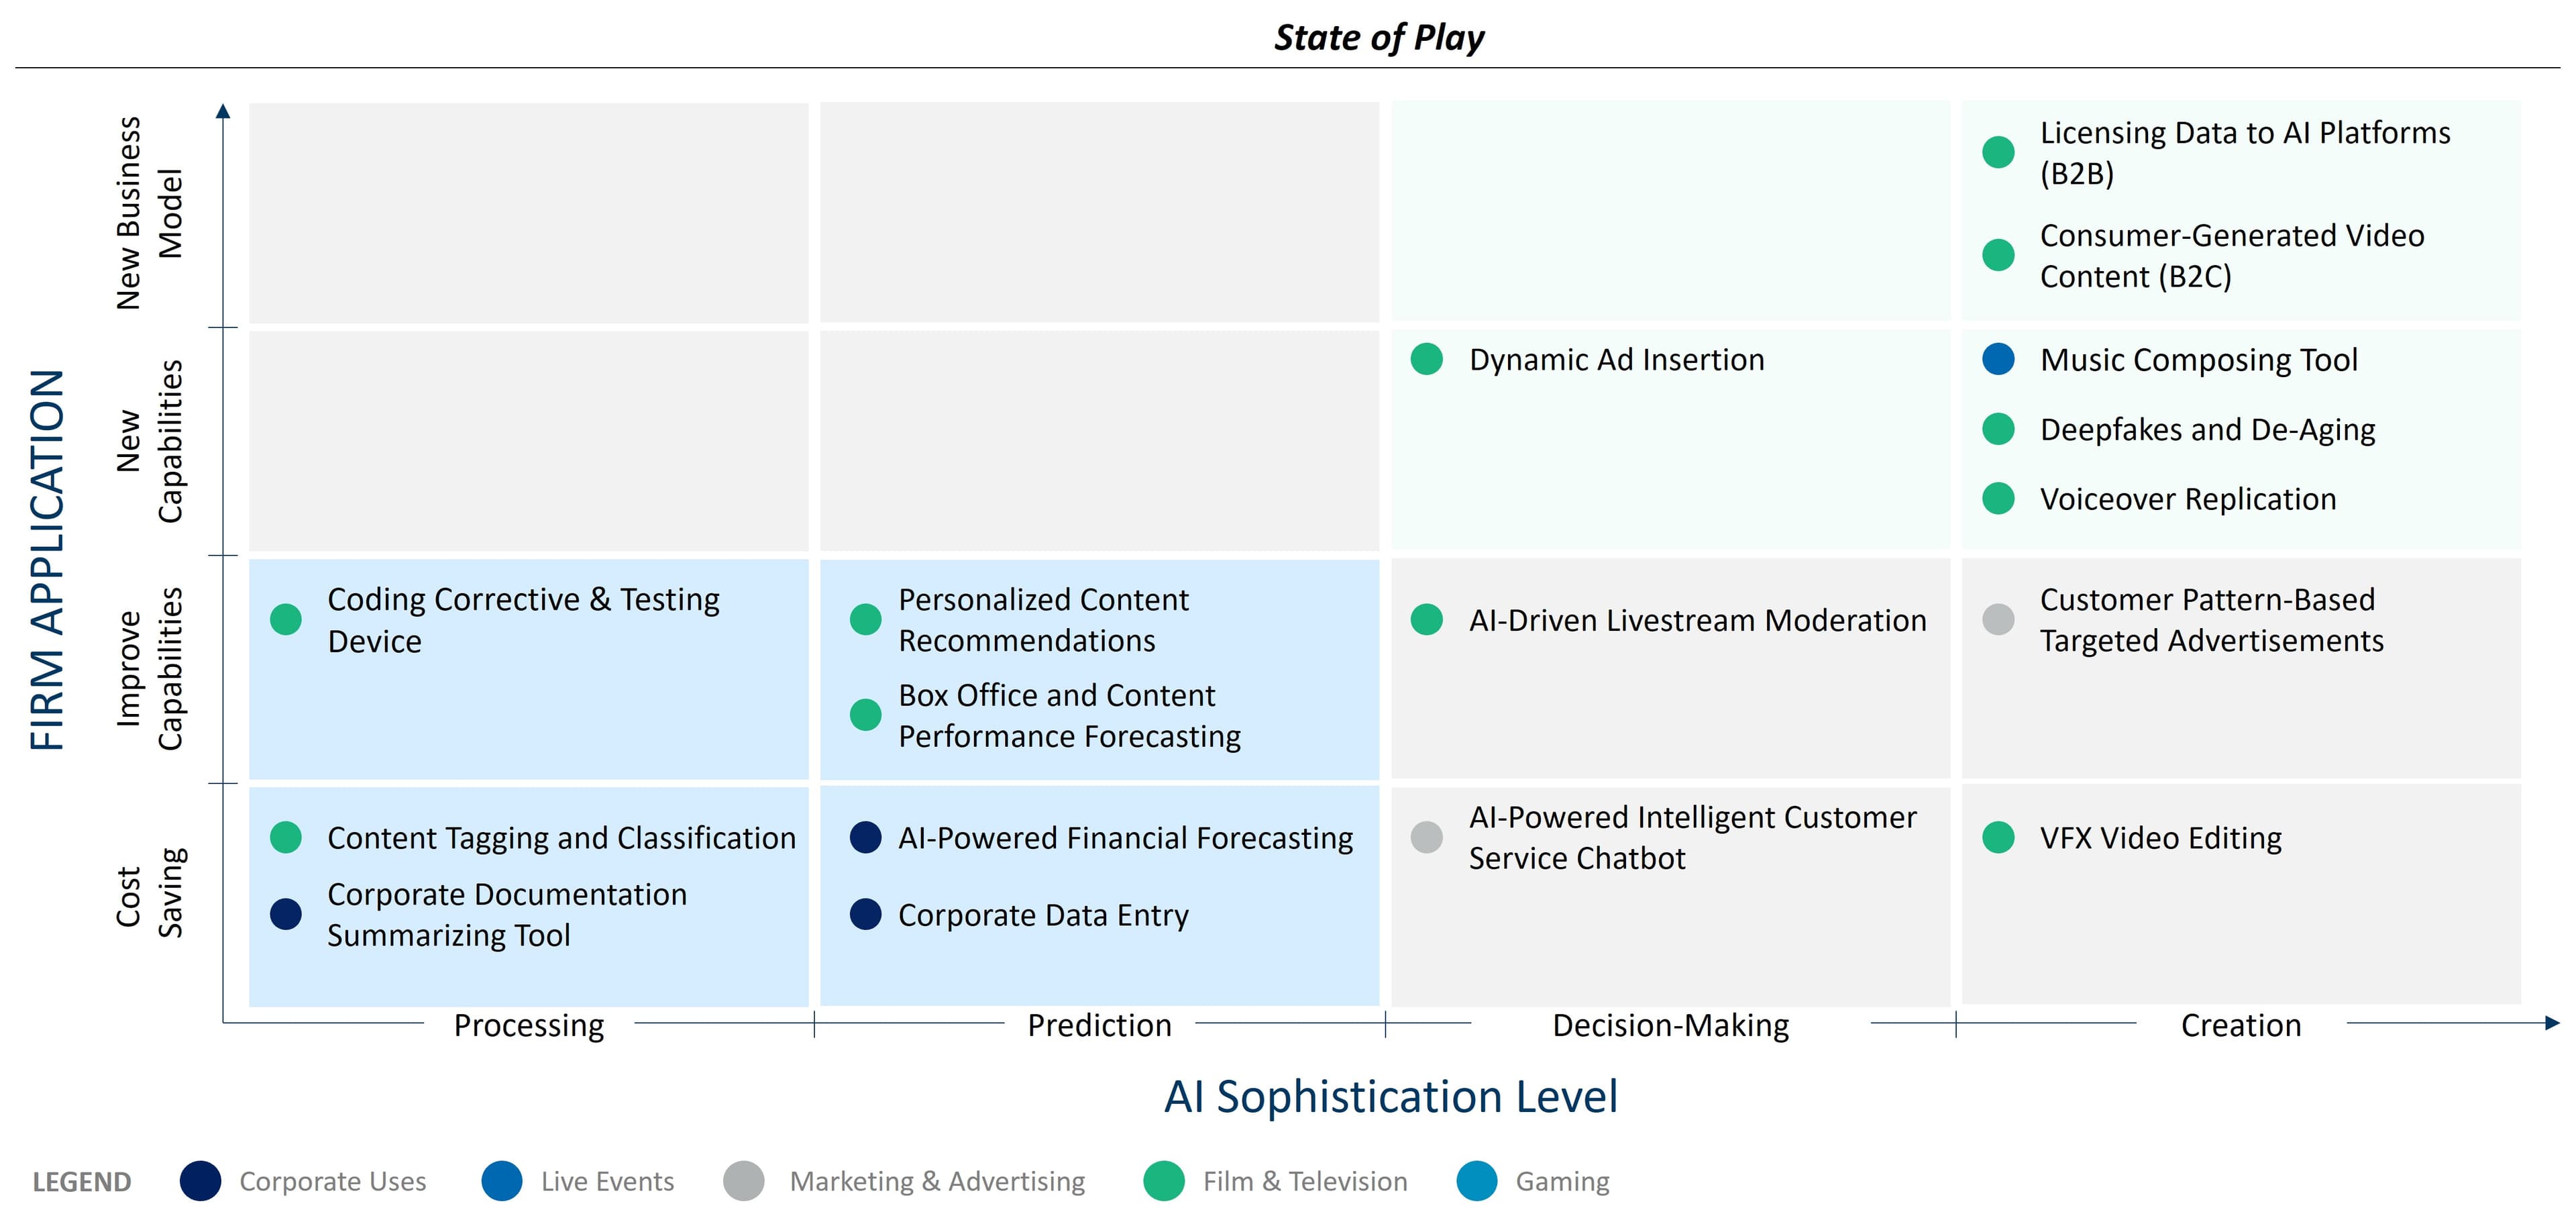
Task: Select the gray dot beside Customer Pattern-Based Targeted Advertisements
Action: tap(1998, 619)
